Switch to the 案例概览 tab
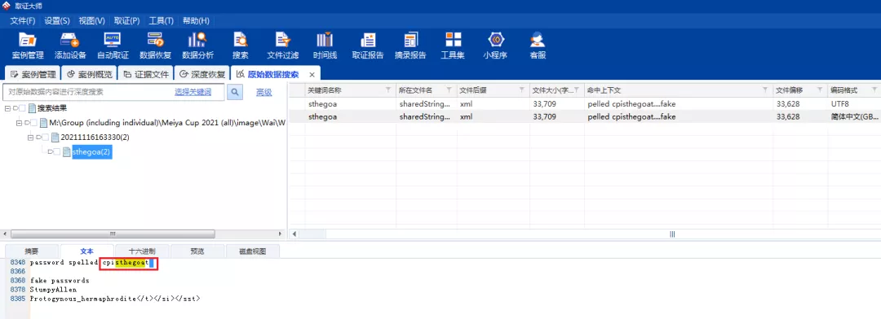This screenshot has height=319, width=881. [x=89, y=74]
